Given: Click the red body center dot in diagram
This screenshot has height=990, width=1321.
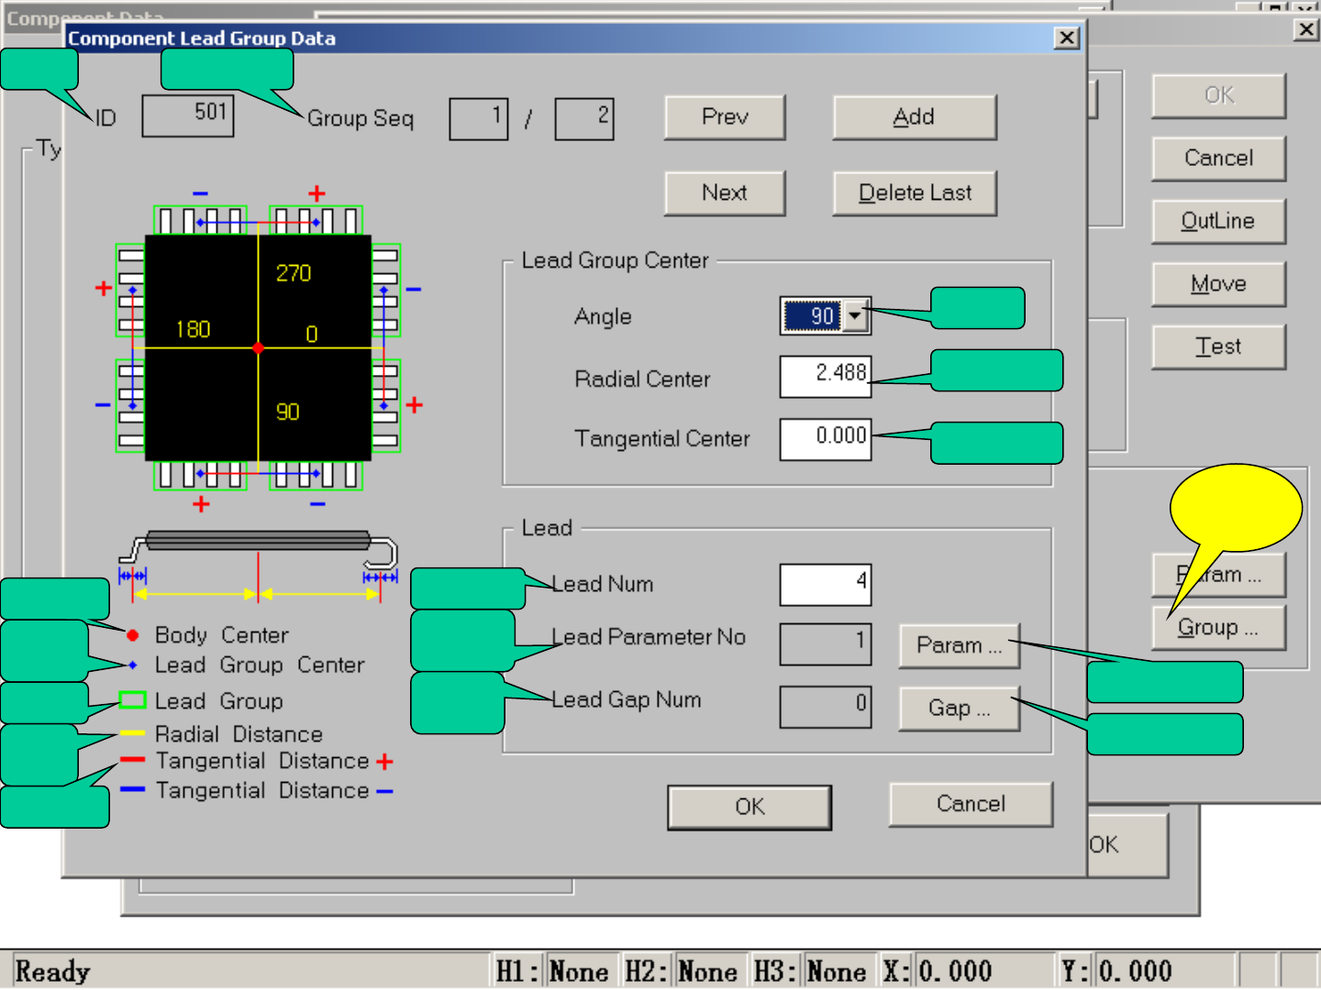Looking at the screenshot, I should pos(259,347).
